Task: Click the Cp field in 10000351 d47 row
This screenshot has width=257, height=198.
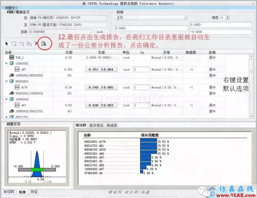Action: coord(141,69)
